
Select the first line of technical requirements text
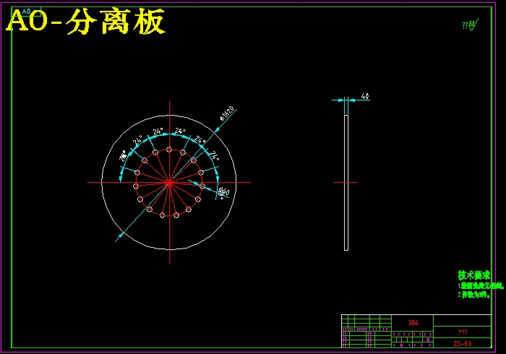click(474, 285)
